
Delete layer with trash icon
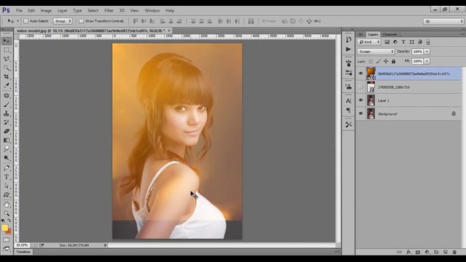(x=454, y=252)
